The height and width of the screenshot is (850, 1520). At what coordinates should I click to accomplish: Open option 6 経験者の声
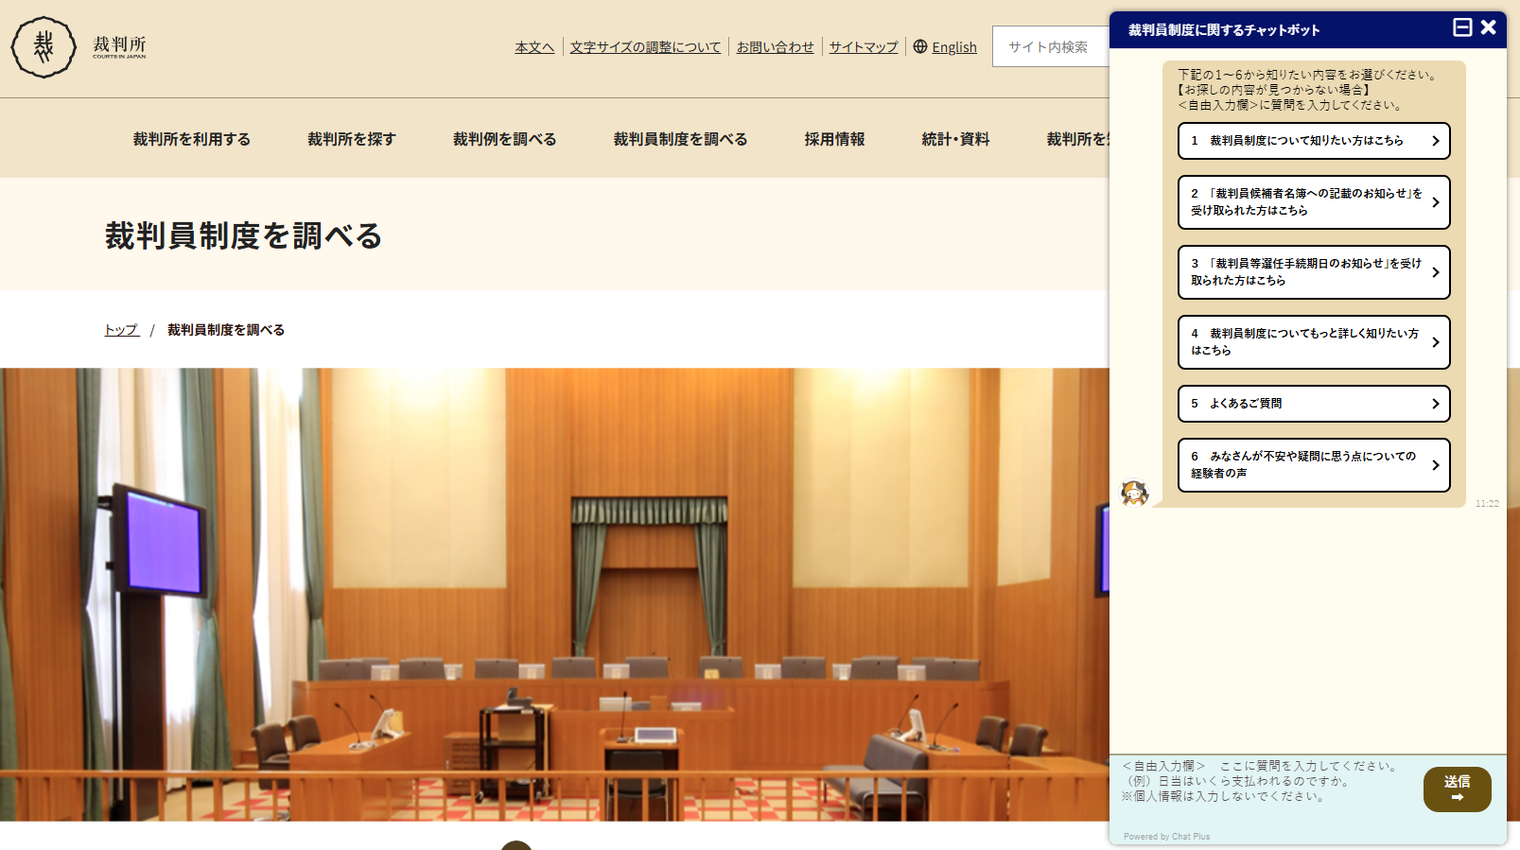coord(1314,465)
